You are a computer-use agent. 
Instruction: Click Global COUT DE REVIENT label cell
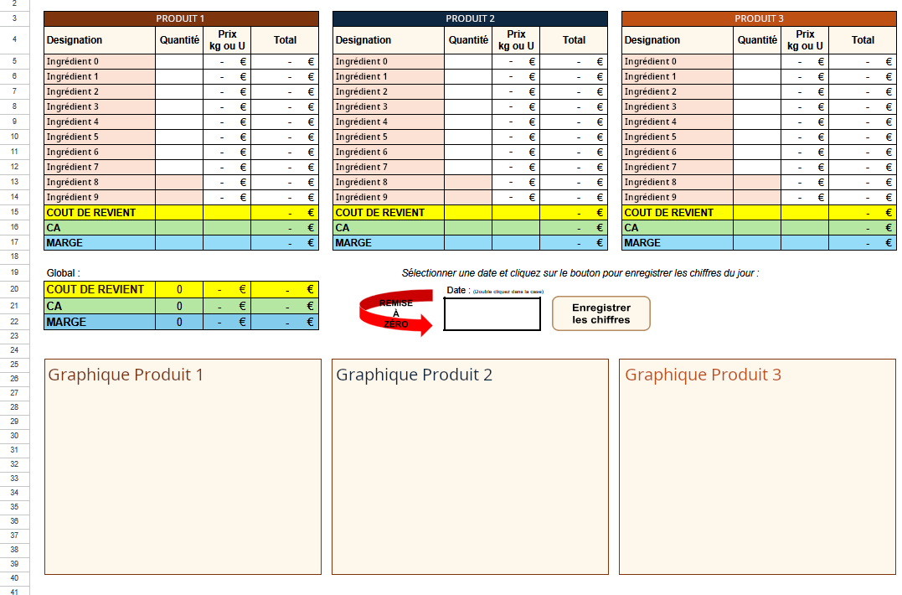[99, 289]
